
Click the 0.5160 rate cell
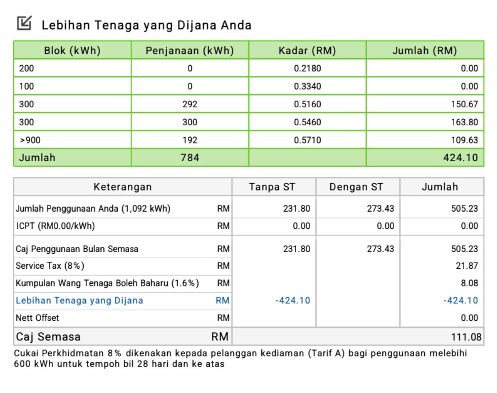pyautogui.click(x=307, y=104)
